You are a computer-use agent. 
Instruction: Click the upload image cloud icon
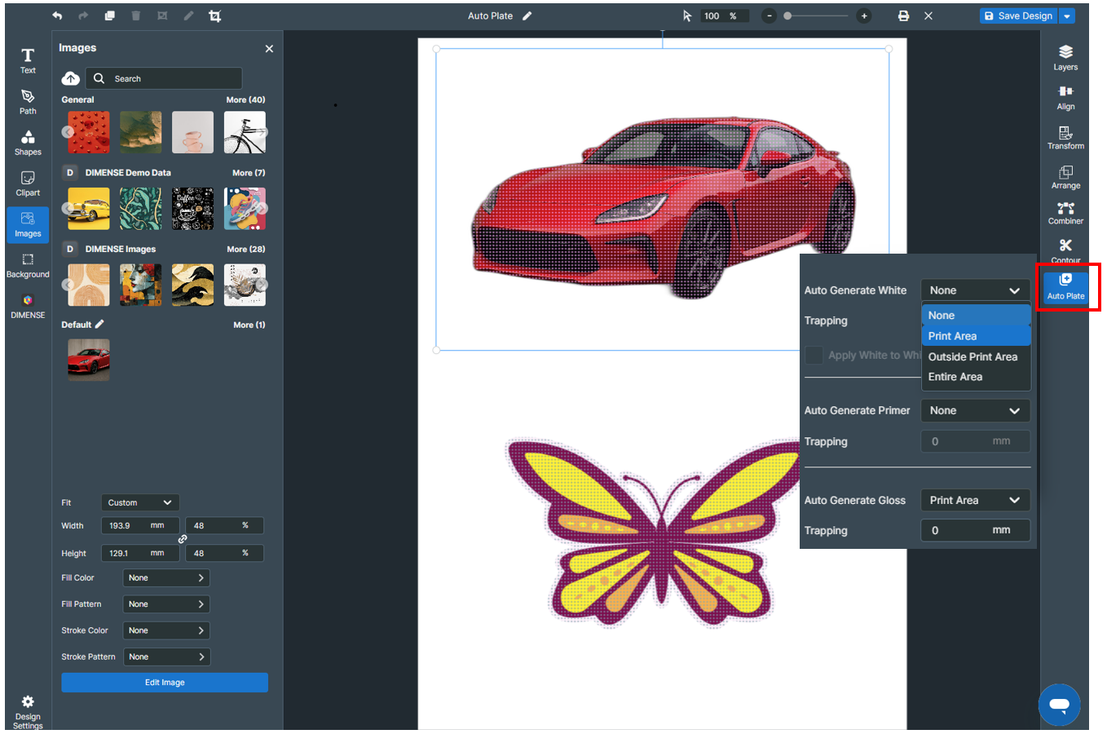(x=71, y=78)
